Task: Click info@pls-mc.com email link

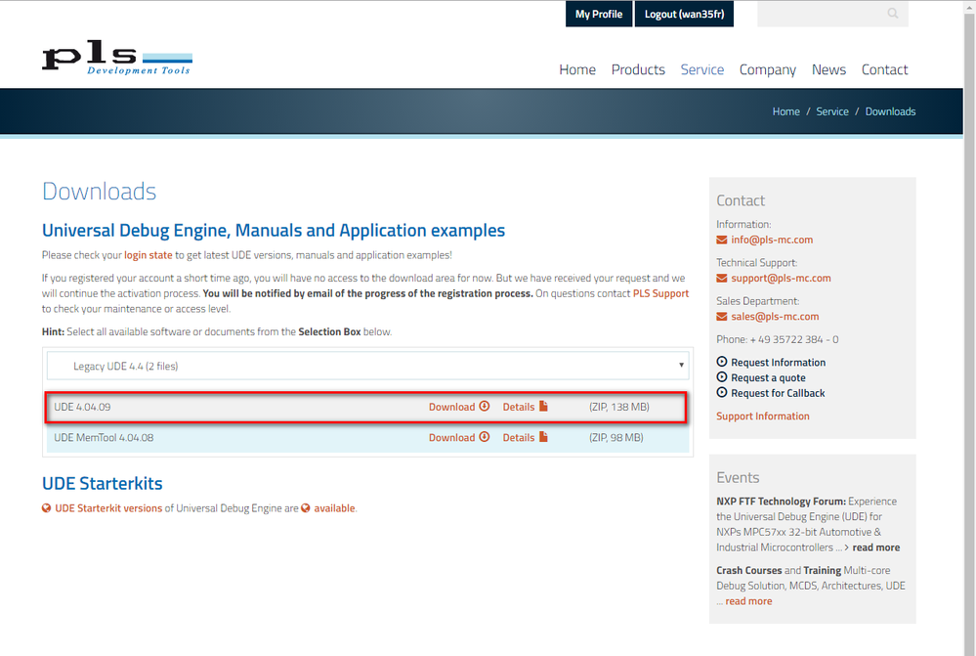Action: pos(772,240)
